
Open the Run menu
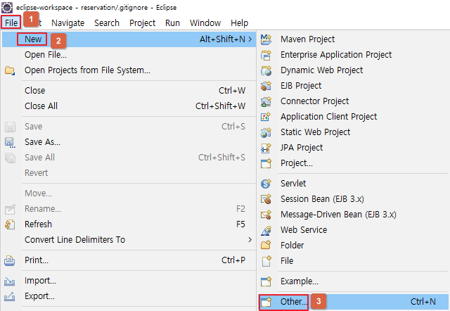click(x=172, y=23)
